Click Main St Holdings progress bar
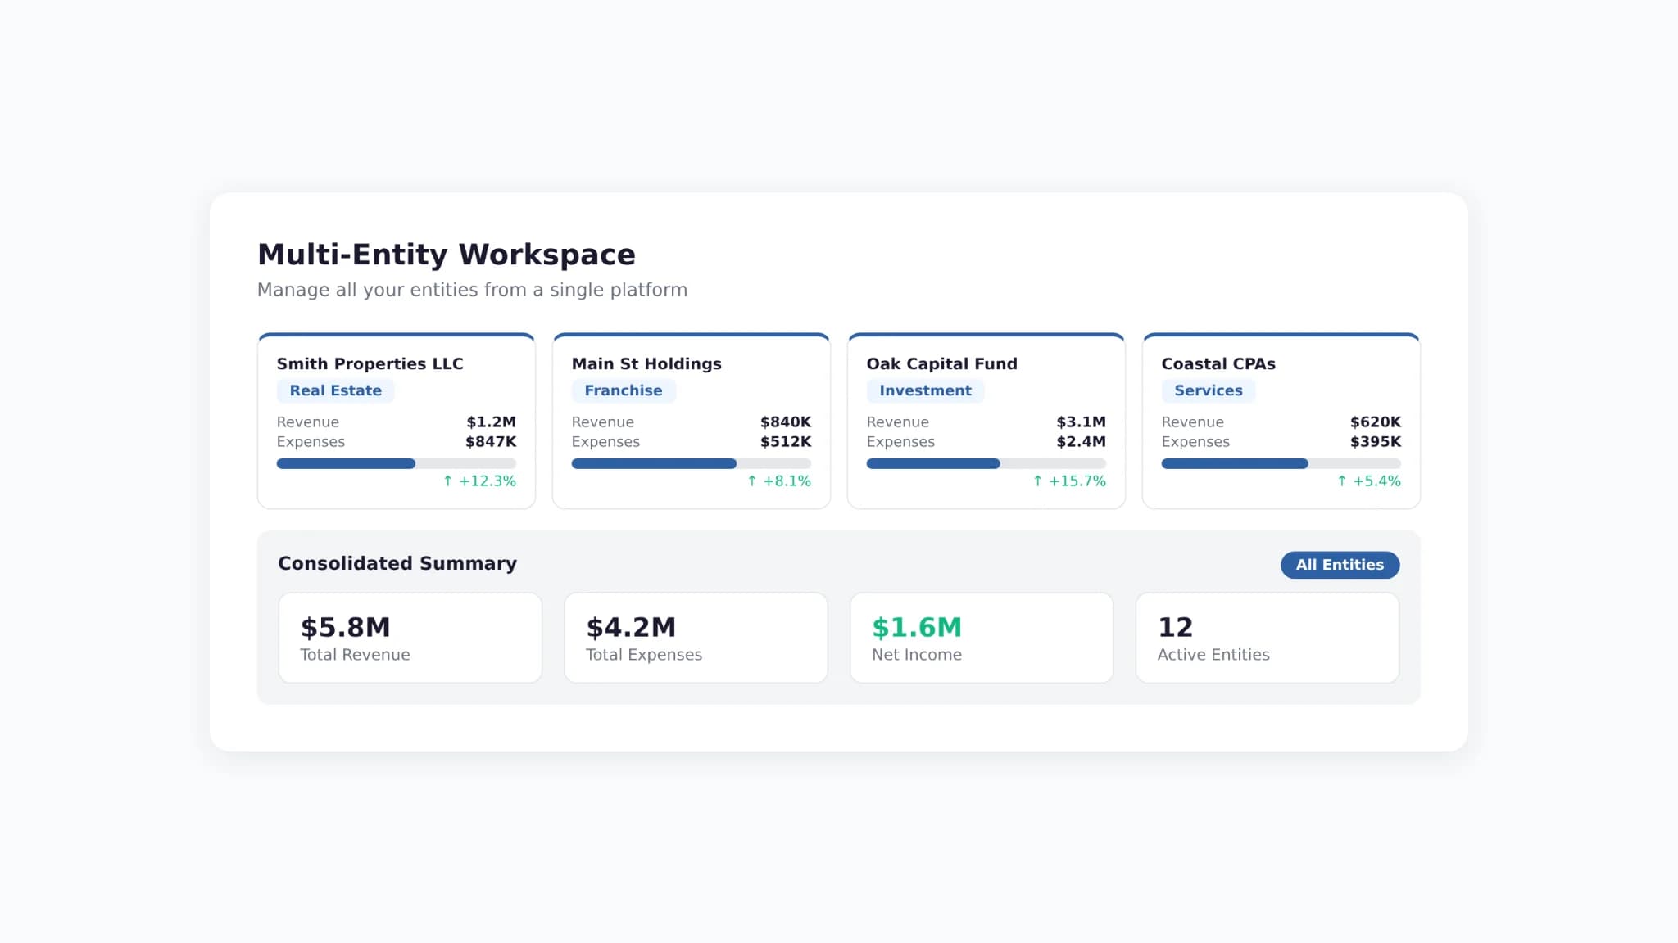The height and width of the screenshot is (943, 1678). 692,463
